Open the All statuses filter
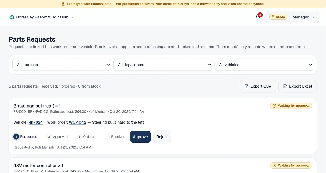Screen dimensions: 326x173 [x=62, y=65]
